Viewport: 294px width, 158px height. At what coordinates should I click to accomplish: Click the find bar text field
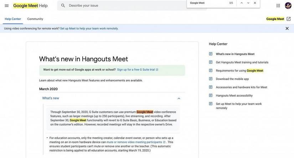click(x=207, y=3)
